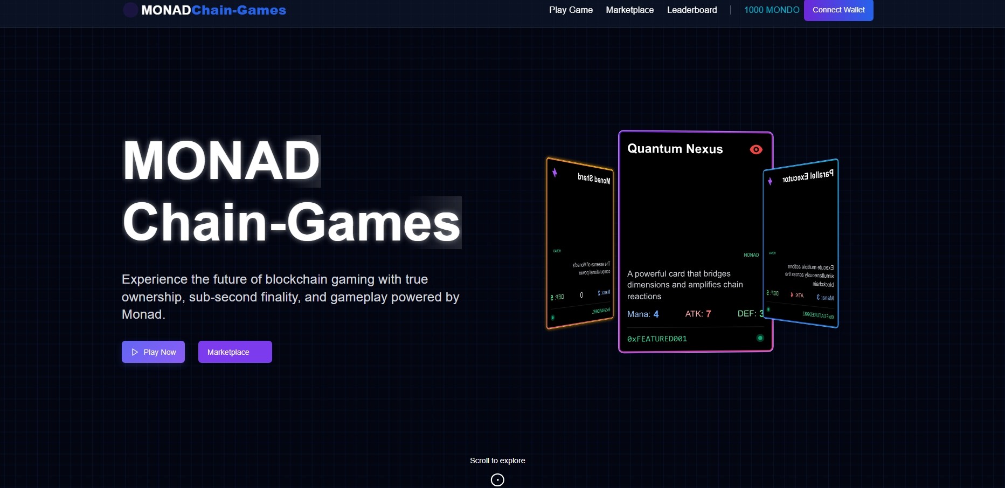
Task: Click the Connect Wallet button
Action: 838,10
